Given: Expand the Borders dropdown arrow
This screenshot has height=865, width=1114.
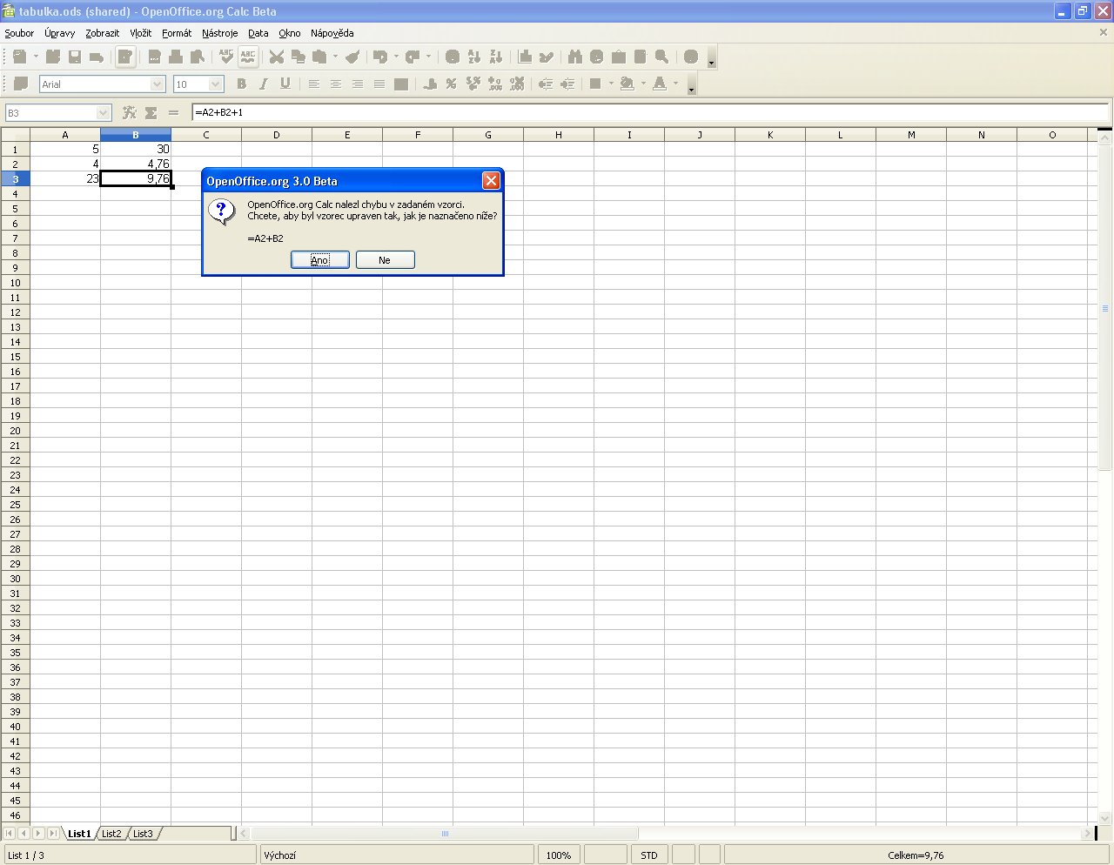Looking at the screenshot, I should (x=611, y=84).
